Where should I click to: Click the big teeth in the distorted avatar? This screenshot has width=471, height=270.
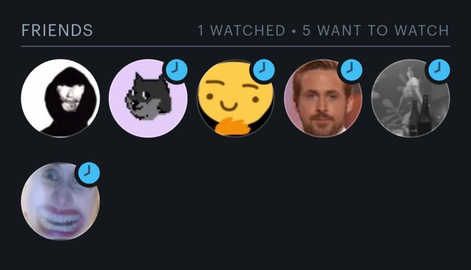pos(60,220)
